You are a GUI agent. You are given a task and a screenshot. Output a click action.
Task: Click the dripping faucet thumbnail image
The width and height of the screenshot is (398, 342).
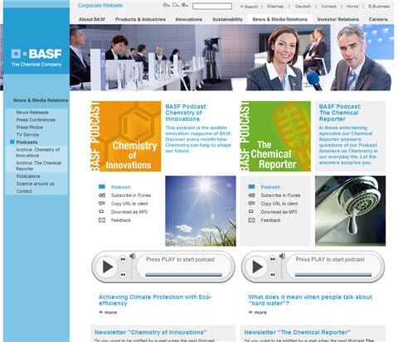[350, 211]
